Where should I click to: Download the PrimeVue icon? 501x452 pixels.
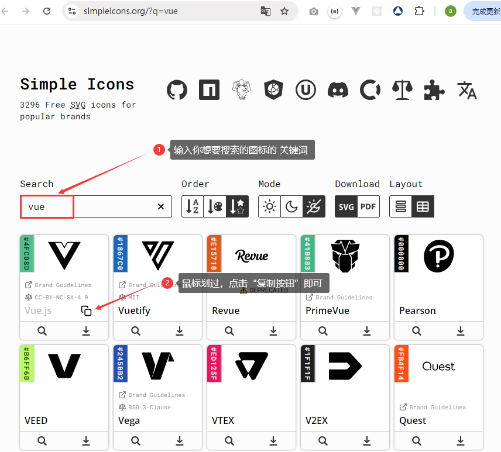point(367,331)
